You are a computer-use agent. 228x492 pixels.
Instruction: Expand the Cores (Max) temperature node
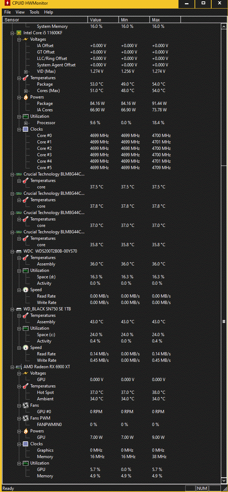pyautogui.click(x=26, y=91)
